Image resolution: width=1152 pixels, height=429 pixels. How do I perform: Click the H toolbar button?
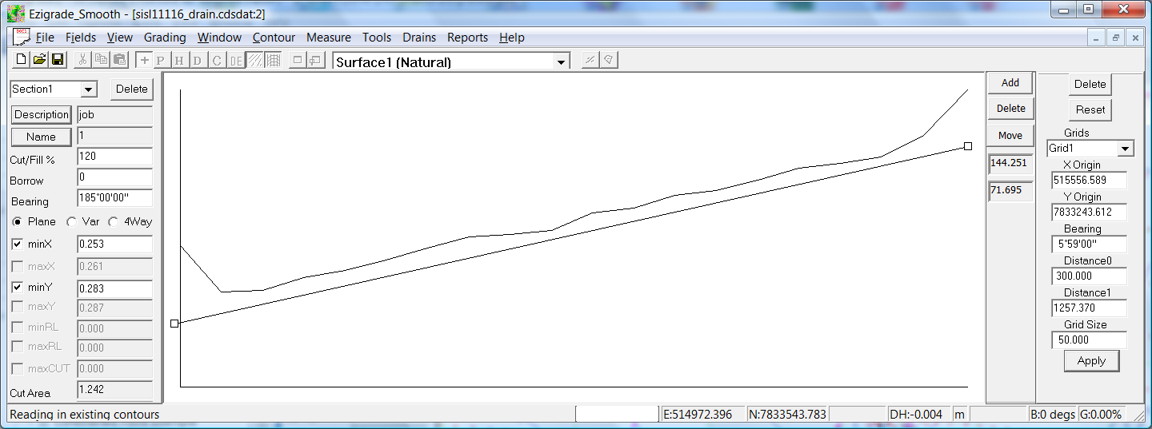click(179, 61)
